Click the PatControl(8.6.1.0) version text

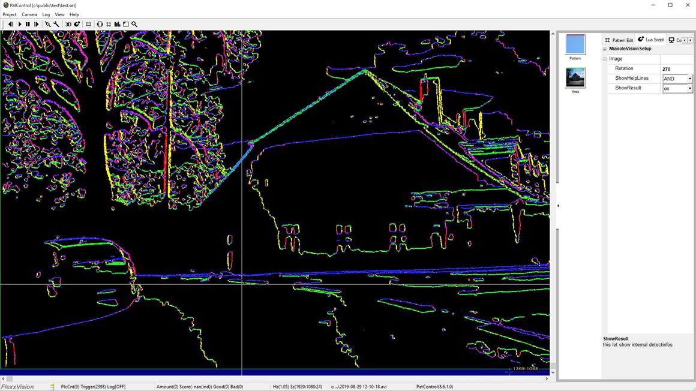point(434,387)
